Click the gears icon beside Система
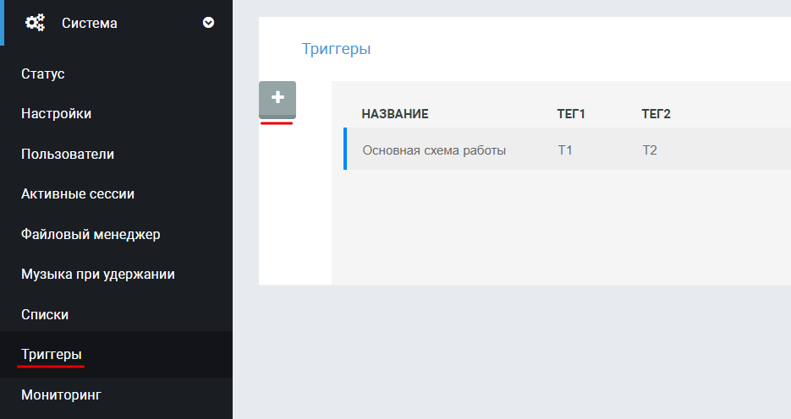The height and width of the screenshot is (419, 791). (x=35, y=23)
